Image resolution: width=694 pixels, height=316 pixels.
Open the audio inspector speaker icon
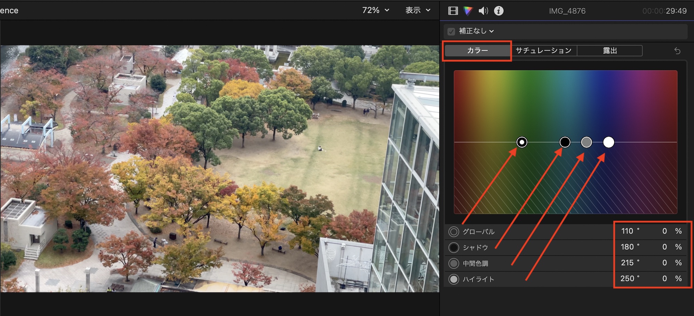coord(483,11)
